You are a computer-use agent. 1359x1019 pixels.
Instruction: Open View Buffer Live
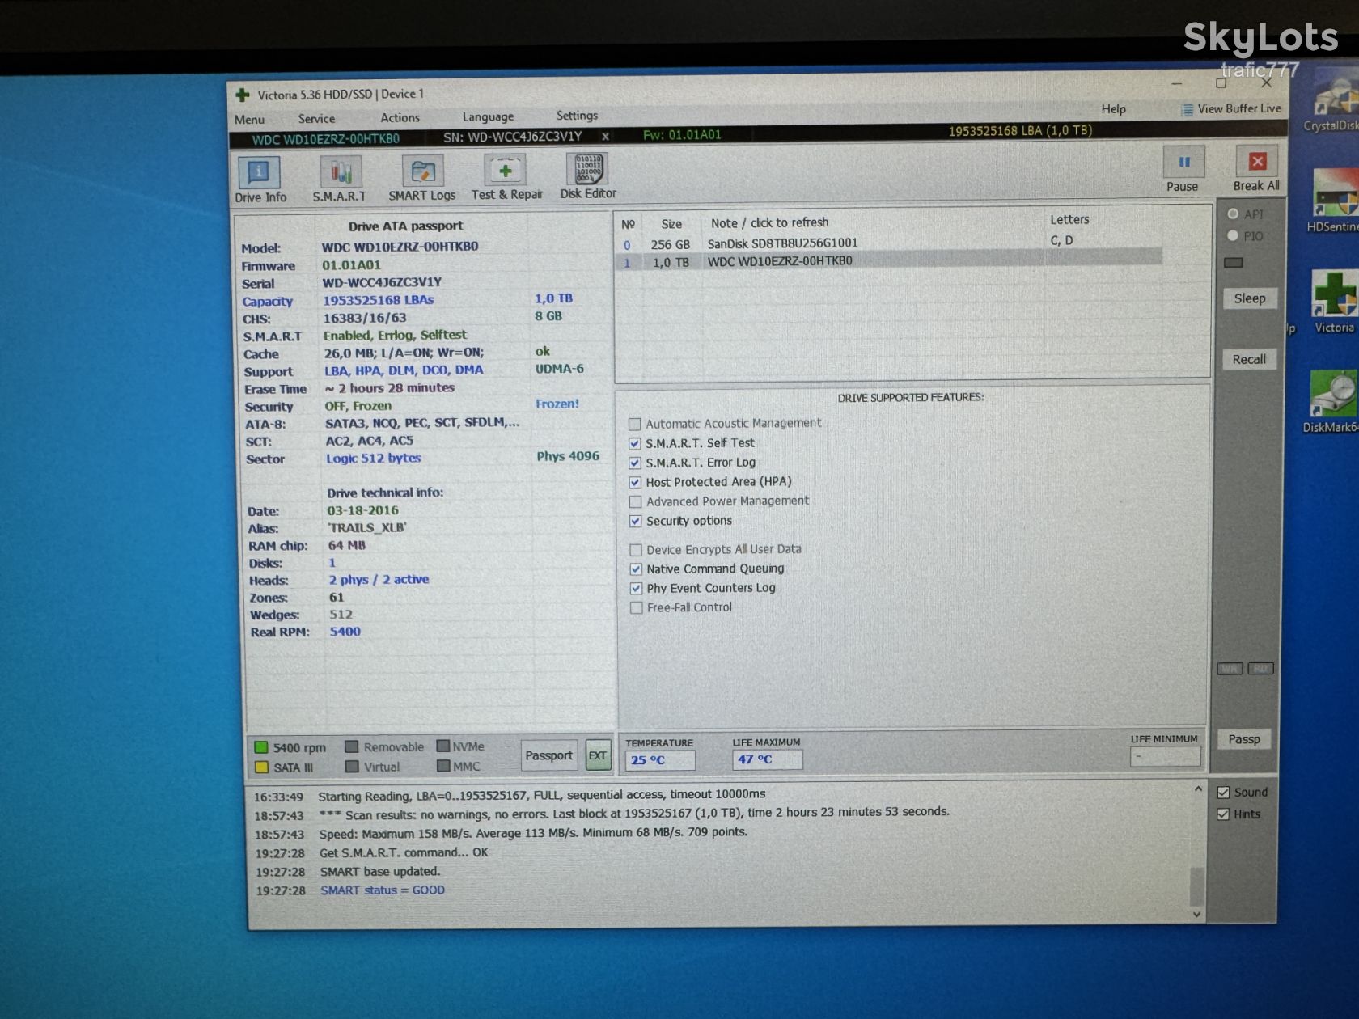tap(1231, 109)
